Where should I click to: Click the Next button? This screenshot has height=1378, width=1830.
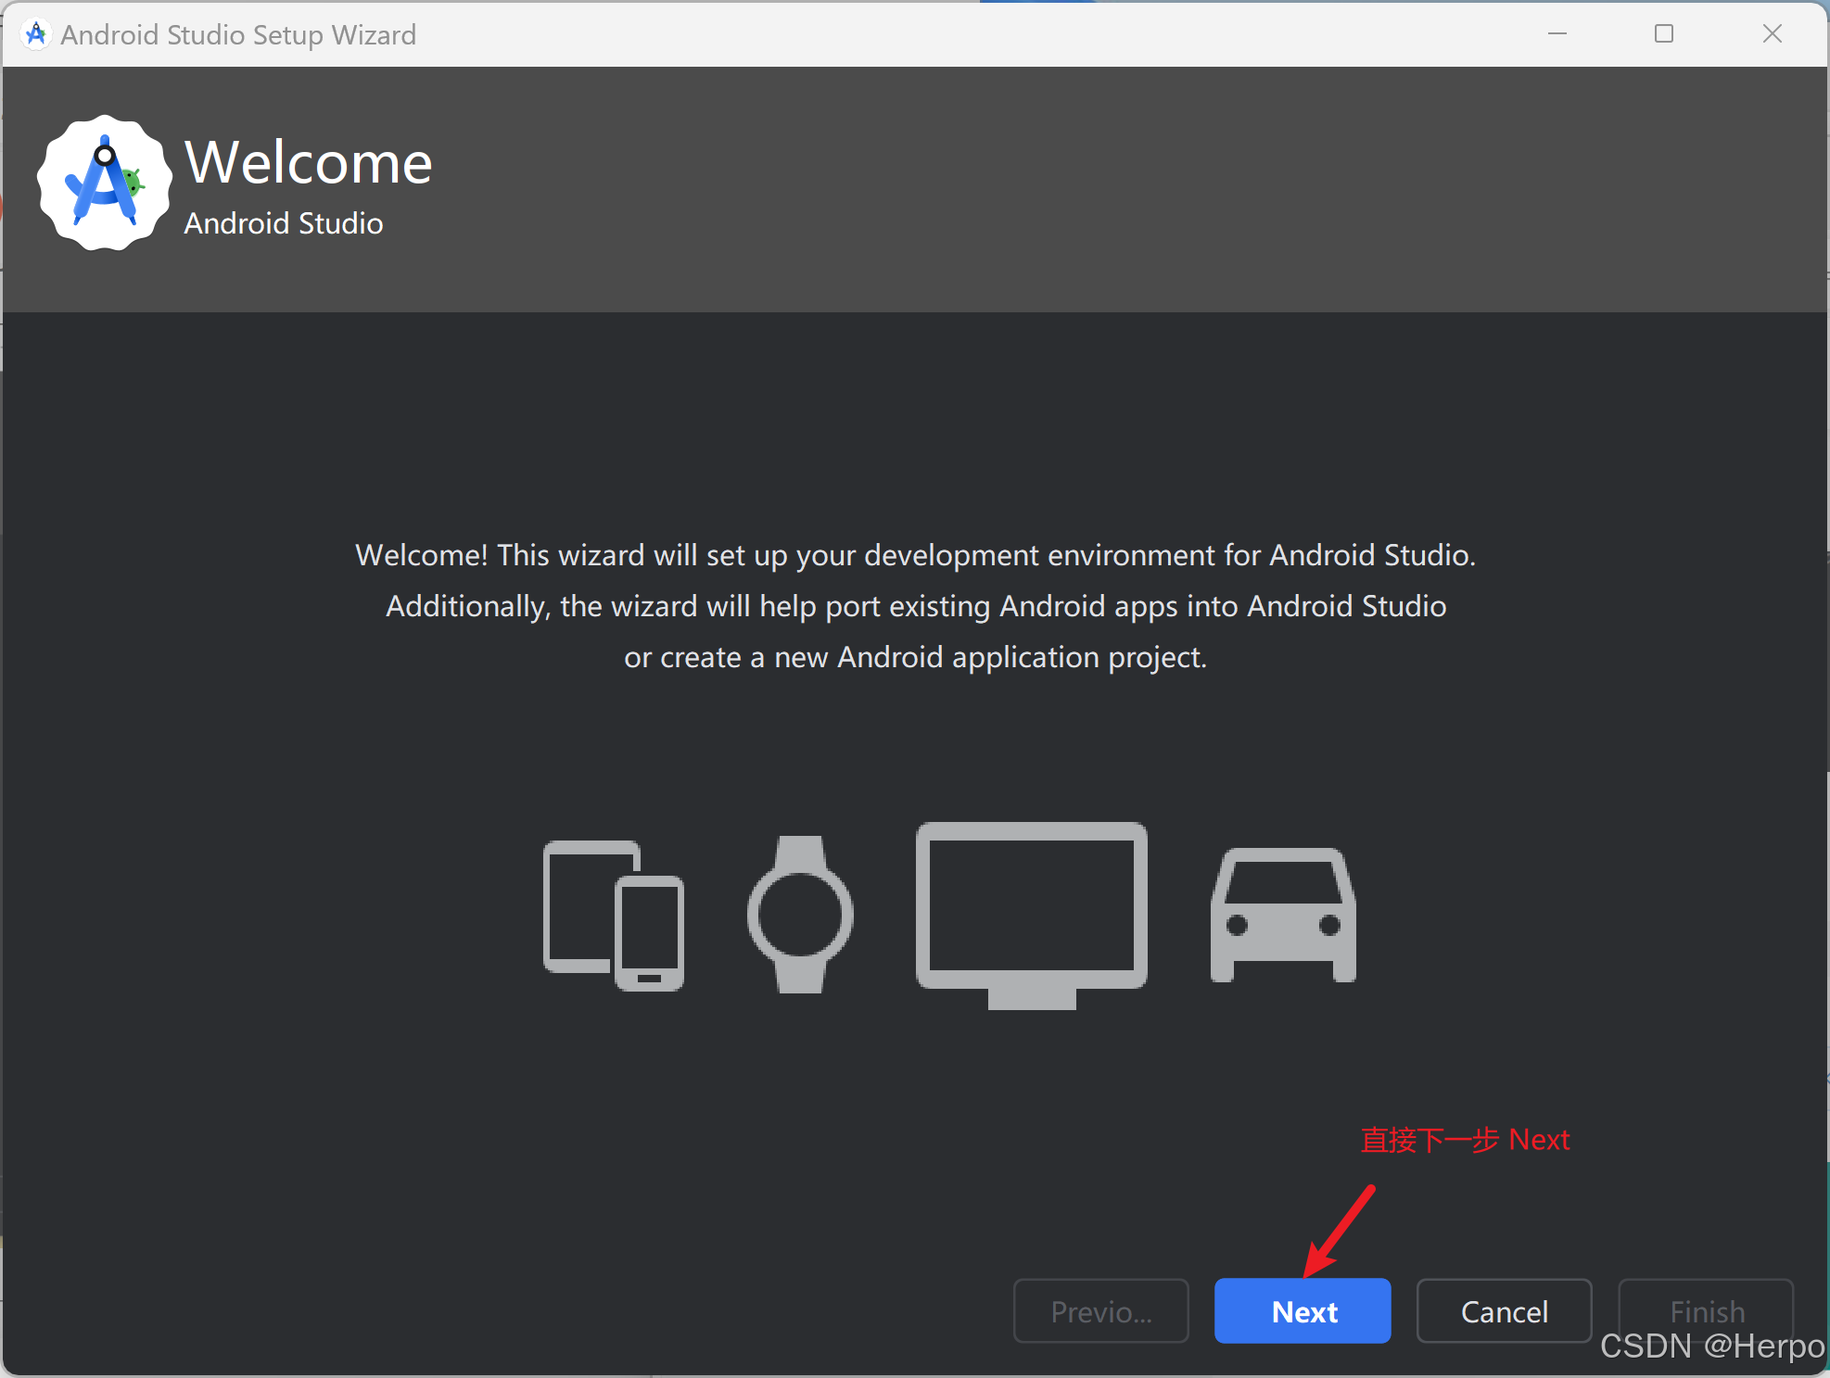coord(1303,1311)
